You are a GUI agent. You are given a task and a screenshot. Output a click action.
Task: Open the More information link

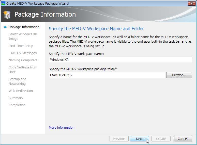pyautogui.click(x=62, y=127)
